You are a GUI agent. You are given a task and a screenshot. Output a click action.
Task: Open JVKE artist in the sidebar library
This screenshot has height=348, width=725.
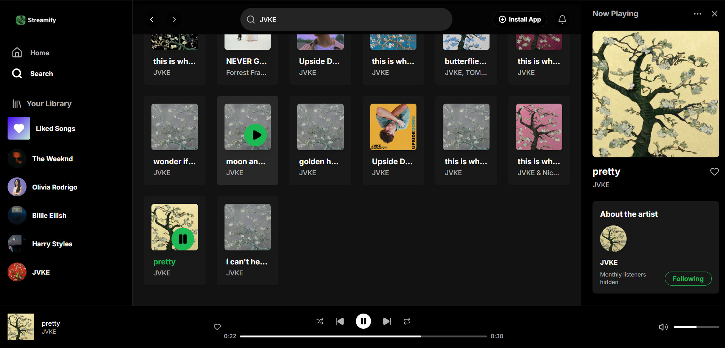pos(29,272)
